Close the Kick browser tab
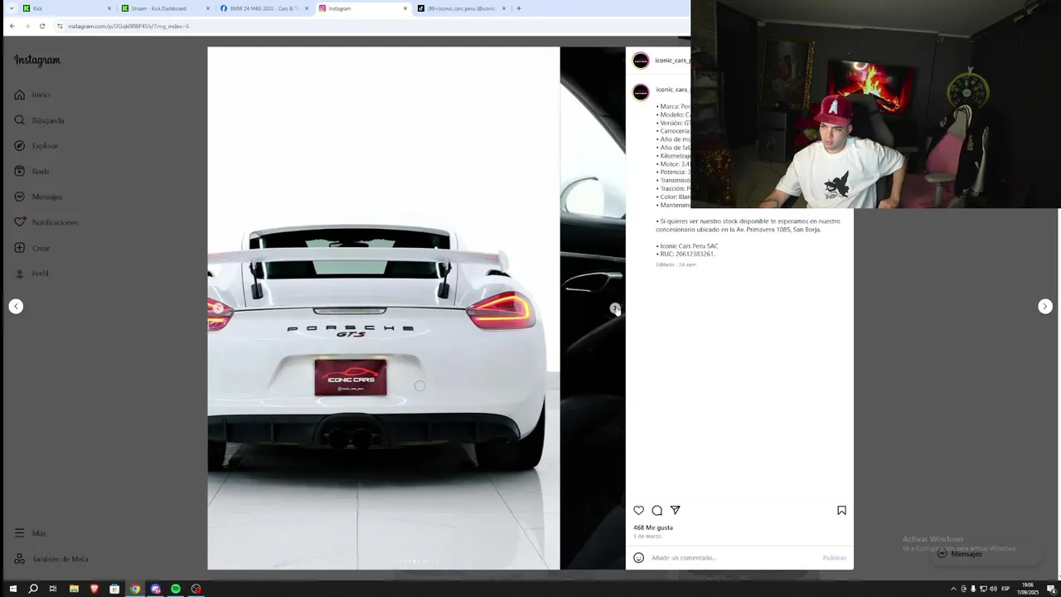 pyautogui.click(x=109, y=8)
